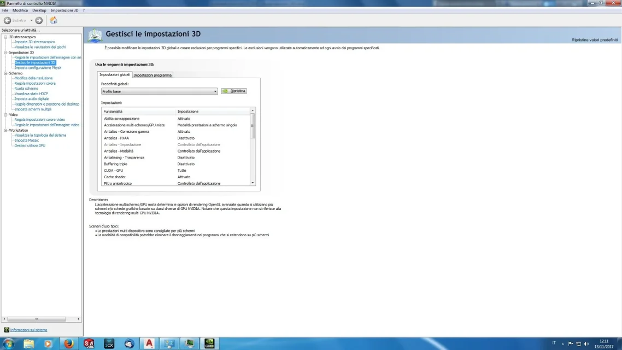This screenshot has width=622, height=350.
Task: Open the File menu
Action: 5,10
